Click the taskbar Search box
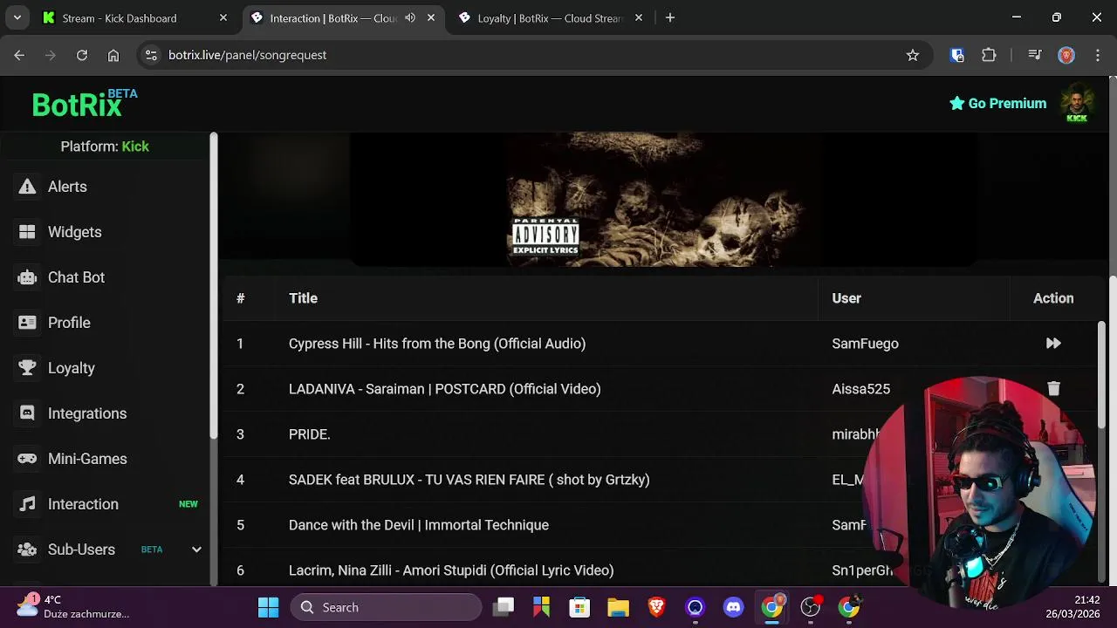The image size is (1117, 628). (x=386, y=607)
